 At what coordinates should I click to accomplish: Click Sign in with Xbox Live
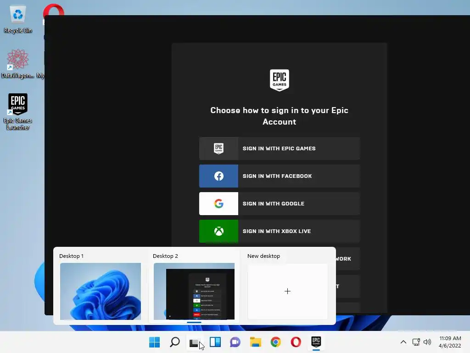coord(280,231)
